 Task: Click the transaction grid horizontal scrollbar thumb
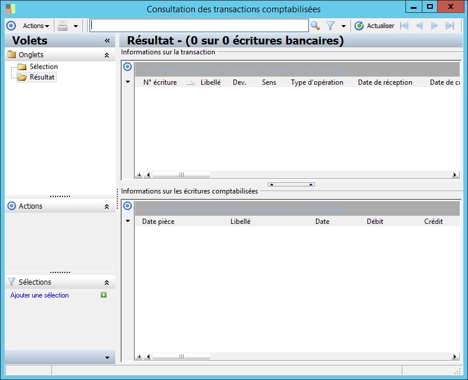point(181,175)
